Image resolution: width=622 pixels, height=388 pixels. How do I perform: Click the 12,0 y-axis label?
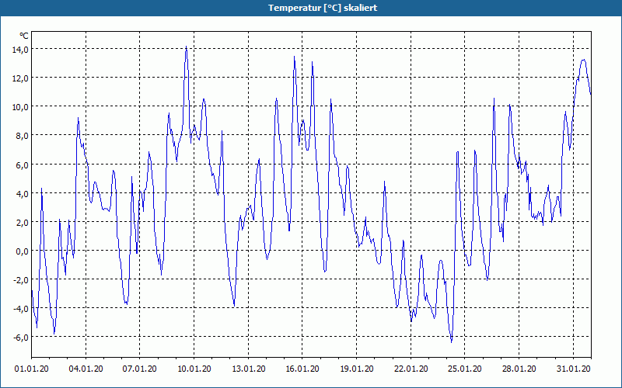coord(21,78)
